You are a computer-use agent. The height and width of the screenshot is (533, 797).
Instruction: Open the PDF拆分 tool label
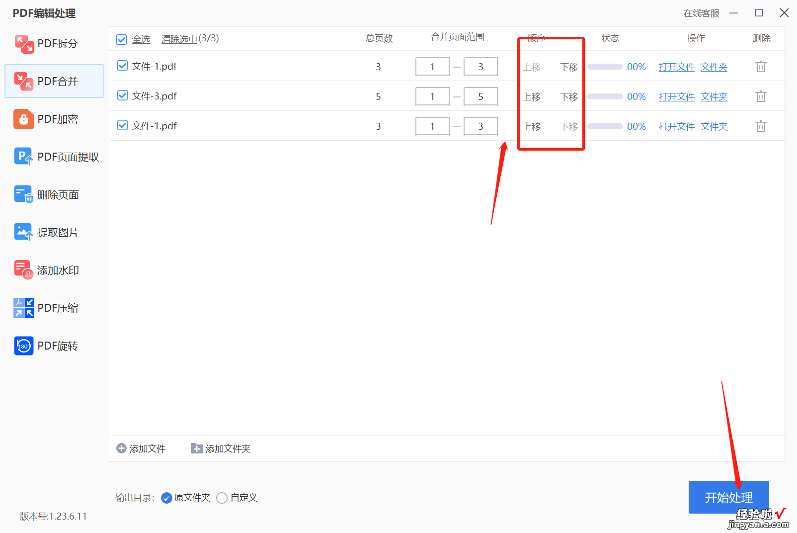pos(58,44)
